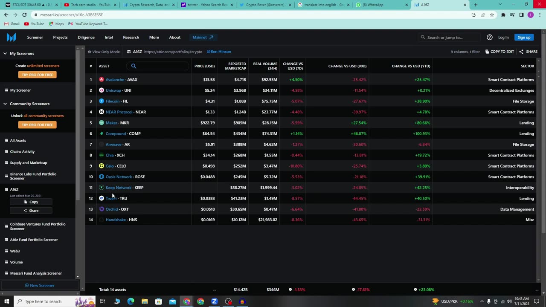Click the Uniswap asset icon
546x307 pixels.
click(x=102, y=90)
